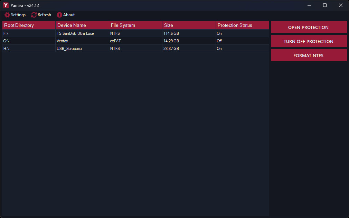
Task: Select the G:\ drive row
Action: 135,41
